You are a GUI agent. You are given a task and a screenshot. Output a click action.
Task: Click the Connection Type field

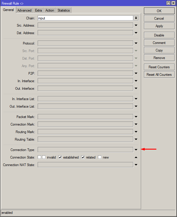coord(85,150)
